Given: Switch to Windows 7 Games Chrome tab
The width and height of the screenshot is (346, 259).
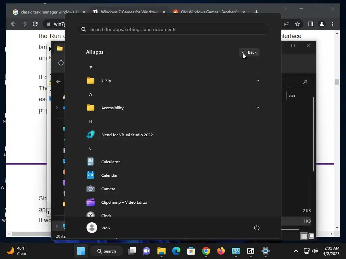Looking at the screenshot, I should click(129, 12).
